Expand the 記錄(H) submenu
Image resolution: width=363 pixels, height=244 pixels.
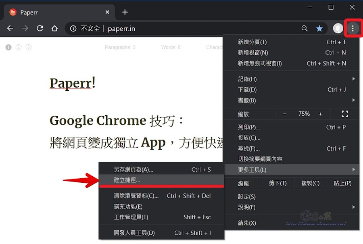pyautogui.click(x=292, y=79)
